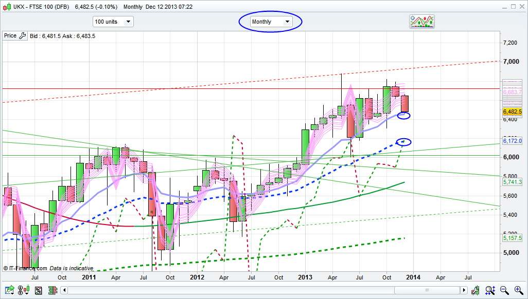Screen dimensions: 528x299
Task: Click the Price label button
Action: (10, 36)
